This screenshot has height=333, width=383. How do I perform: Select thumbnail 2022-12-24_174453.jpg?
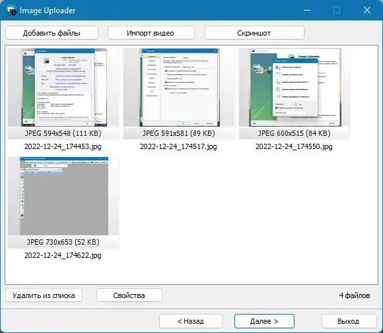click(x=63, y=87)
